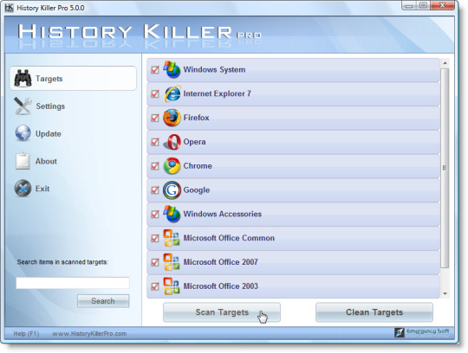The image size is (468, 353).
Task: Click the Windows System flag icon
Action: pos(172,70)
